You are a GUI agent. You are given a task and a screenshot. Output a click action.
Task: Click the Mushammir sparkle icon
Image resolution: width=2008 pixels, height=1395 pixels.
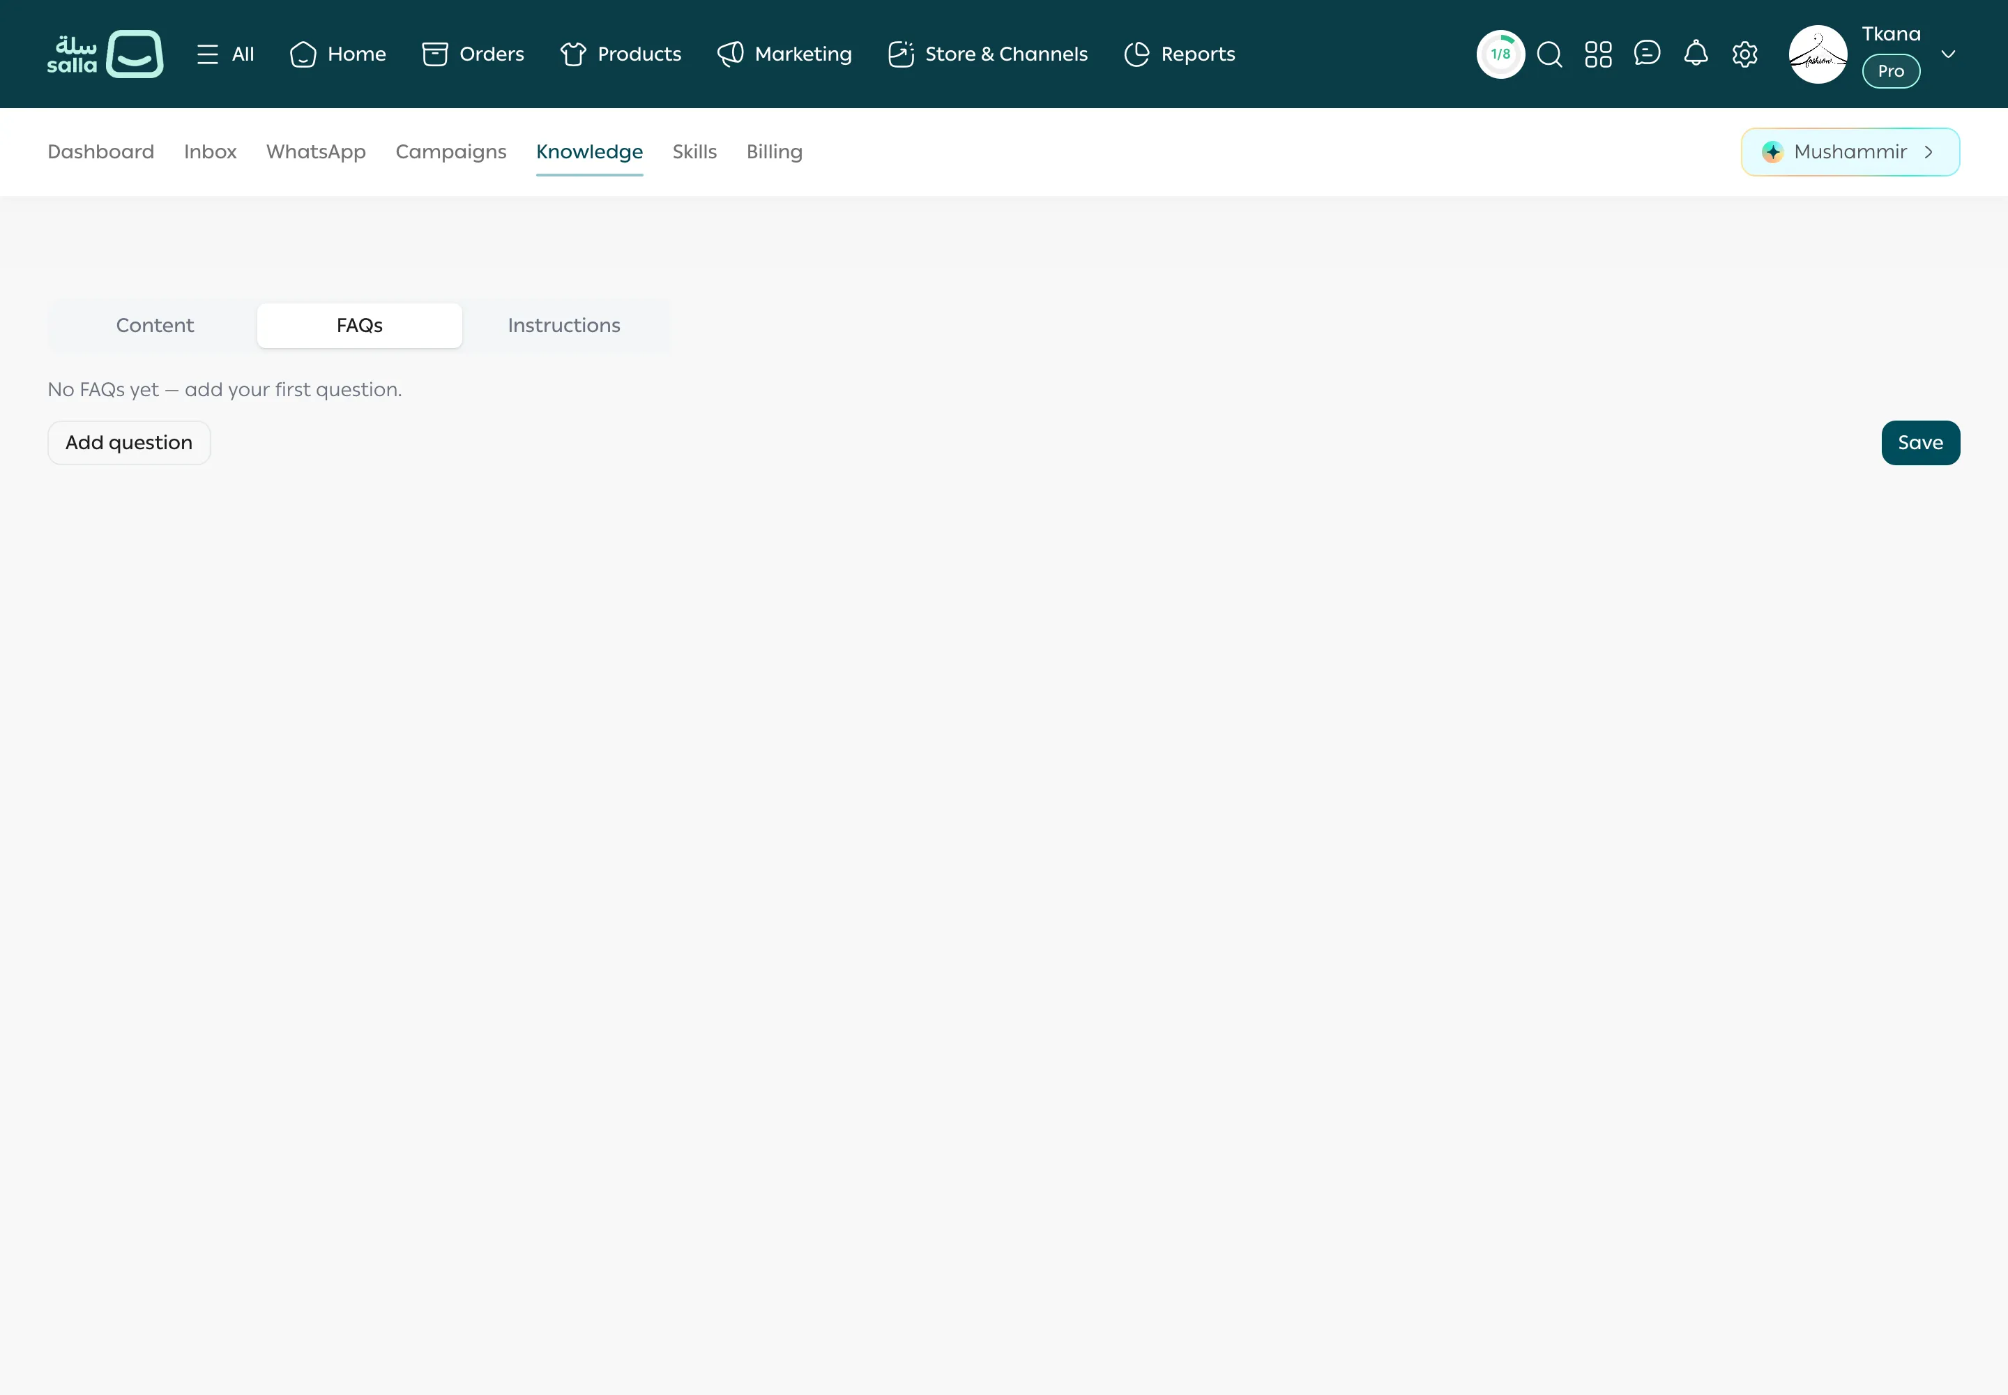tap(1772, 152)
